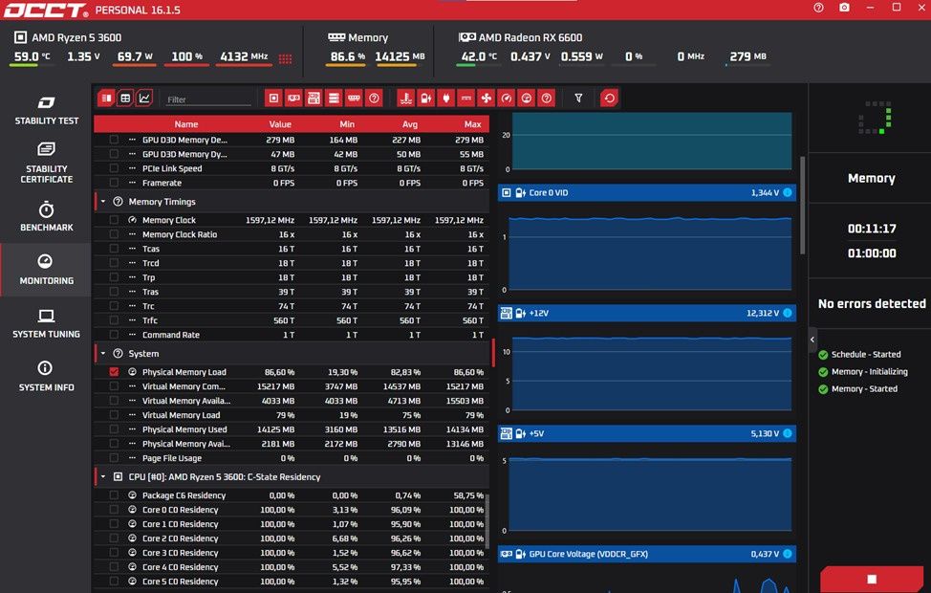Select the GPU Core Voltage (VDDCR_GFX) graph header
Screen dimensions: 931x593
(646, 554)
